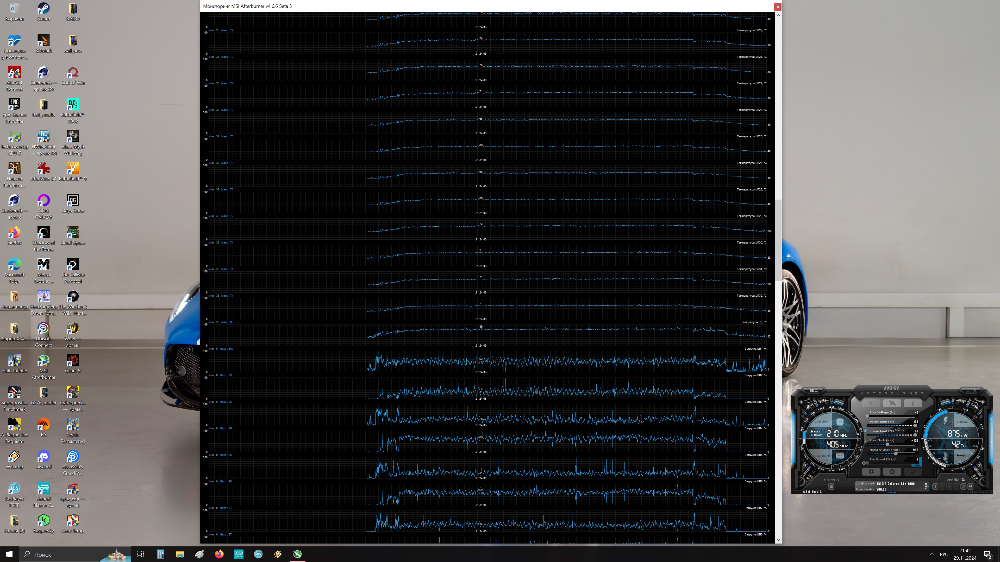Click the save profile floppy disk icon
Viewport: 1000px width, 562px height.
click(x=971, y=486)
